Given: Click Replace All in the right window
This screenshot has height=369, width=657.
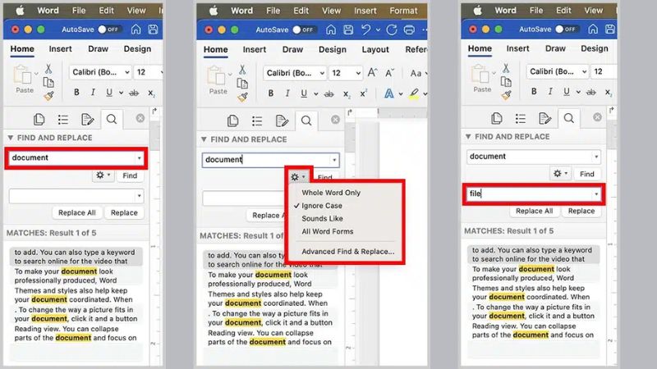Looking at the screenshot, I should 534,211.
